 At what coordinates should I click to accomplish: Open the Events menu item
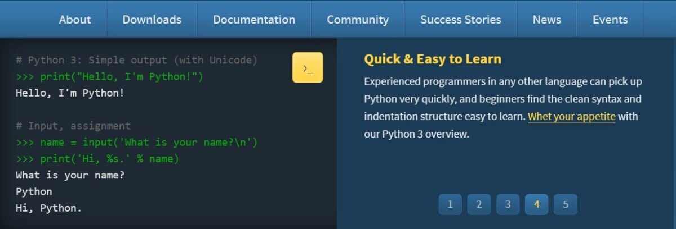tap(610, 20)
